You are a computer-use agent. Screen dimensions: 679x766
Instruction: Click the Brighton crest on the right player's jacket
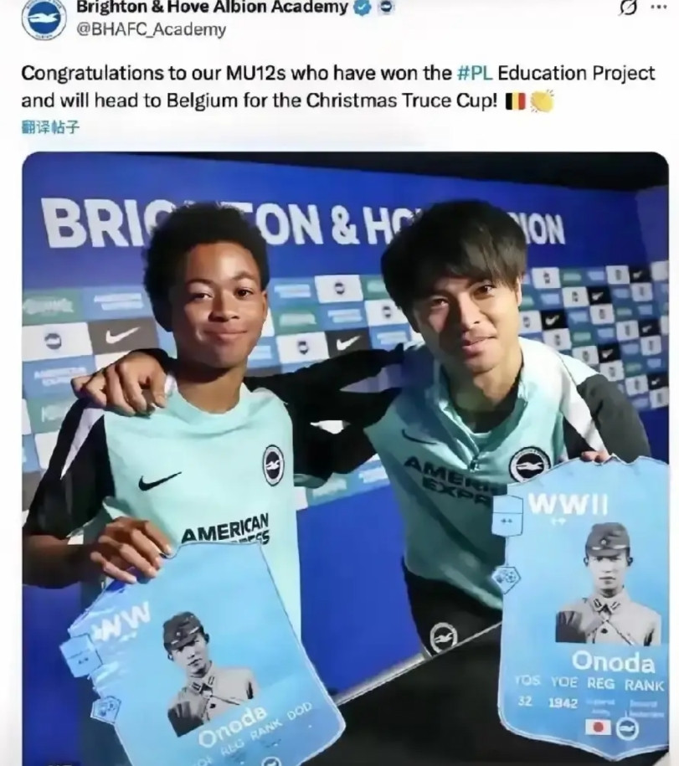(x=529, y=465)
